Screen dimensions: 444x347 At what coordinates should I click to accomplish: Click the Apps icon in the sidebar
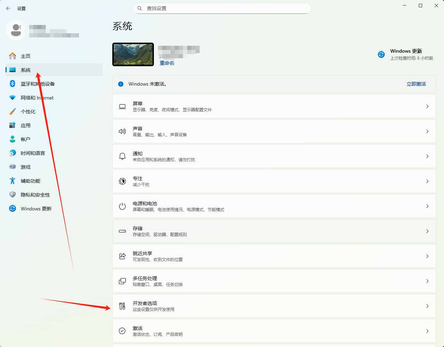click(11, 125)
